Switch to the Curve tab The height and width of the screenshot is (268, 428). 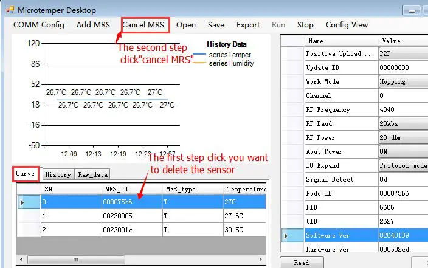tap(26, 174)
